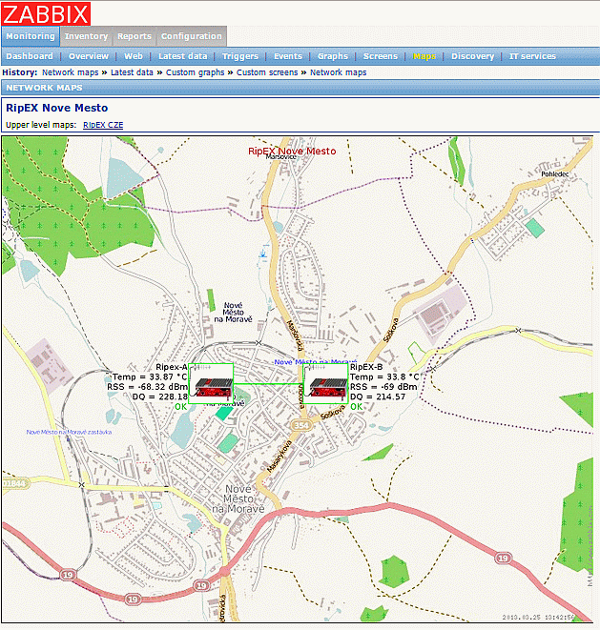Click the map timestamp 2013.03.25
The image size is (600, 630).
(538, 618)
